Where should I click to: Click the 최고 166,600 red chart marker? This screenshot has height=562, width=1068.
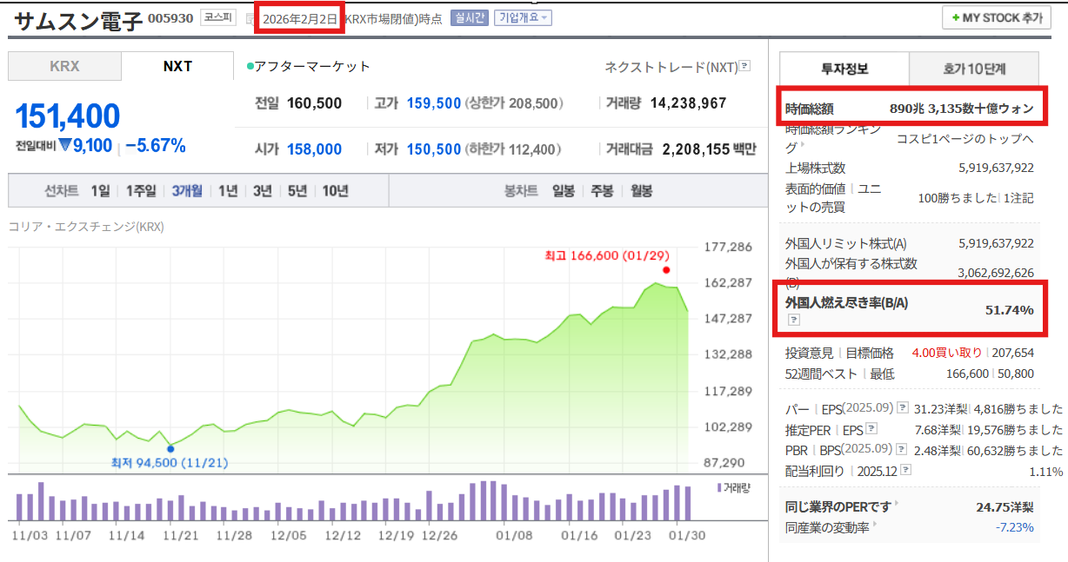point(665,269)
